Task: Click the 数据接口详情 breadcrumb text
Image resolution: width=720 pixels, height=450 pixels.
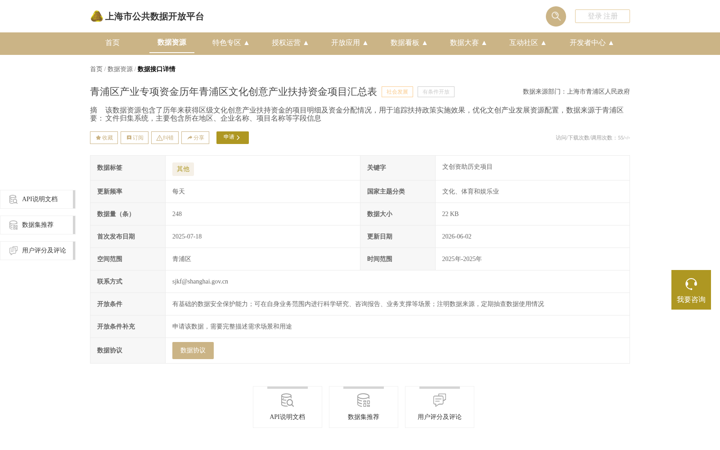Action: click(x=157, y=69)
